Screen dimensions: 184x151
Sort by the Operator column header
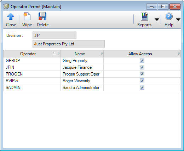click(28, 54)
